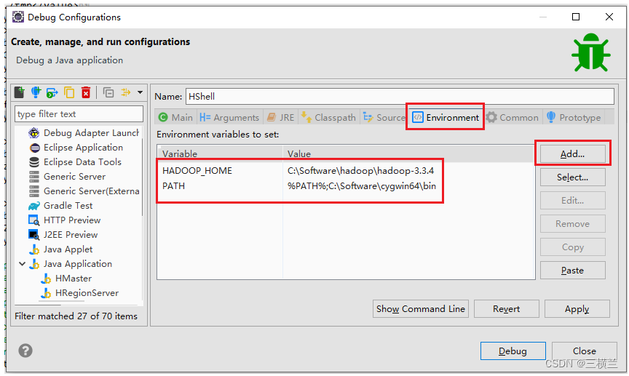Click the Apply button
The height and width of the screenshot is (376, 629).
(x=577, y=309)
